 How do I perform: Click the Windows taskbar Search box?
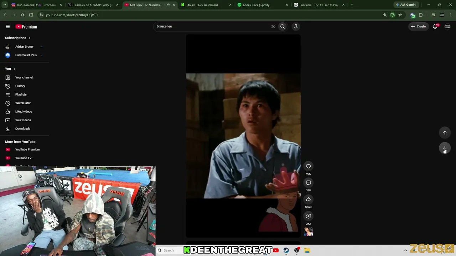pyautogui.click(x=170, y=250)
